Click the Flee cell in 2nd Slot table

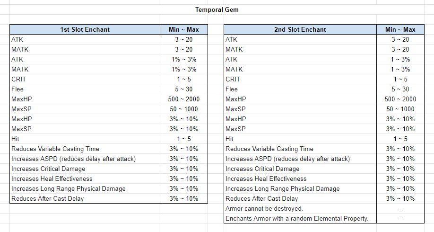coord(300,89)
